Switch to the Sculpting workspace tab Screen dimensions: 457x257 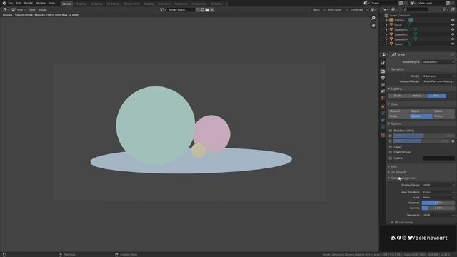(x=96, y=4)
